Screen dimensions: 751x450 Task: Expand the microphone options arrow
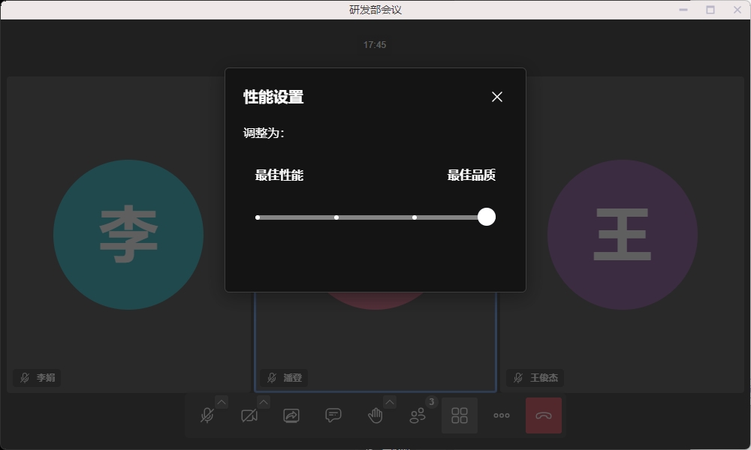pos(222,402)
